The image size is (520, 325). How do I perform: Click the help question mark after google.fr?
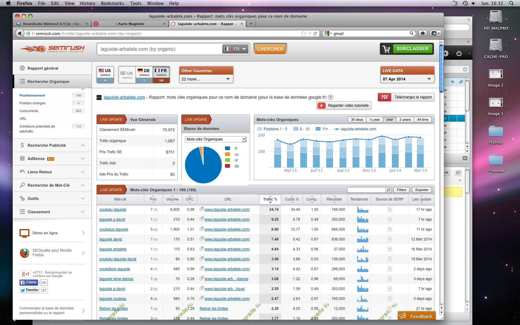(331, 97)
